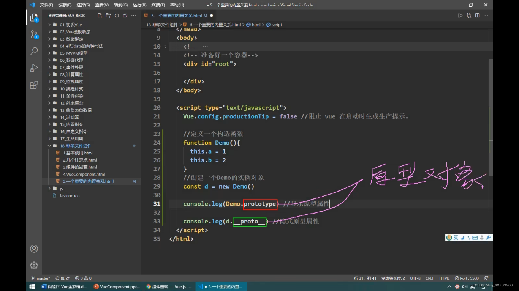Open the Extensions view
The width and height of the screenshot is (519, 291).
pyautogui.click(x=34, y=85)
